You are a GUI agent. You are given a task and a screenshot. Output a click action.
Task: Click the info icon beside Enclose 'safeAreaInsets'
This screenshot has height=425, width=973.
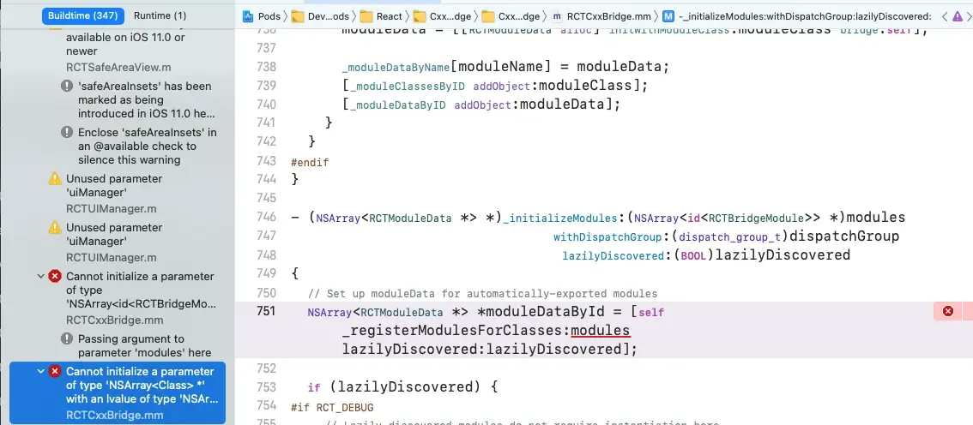coord(67,133)
